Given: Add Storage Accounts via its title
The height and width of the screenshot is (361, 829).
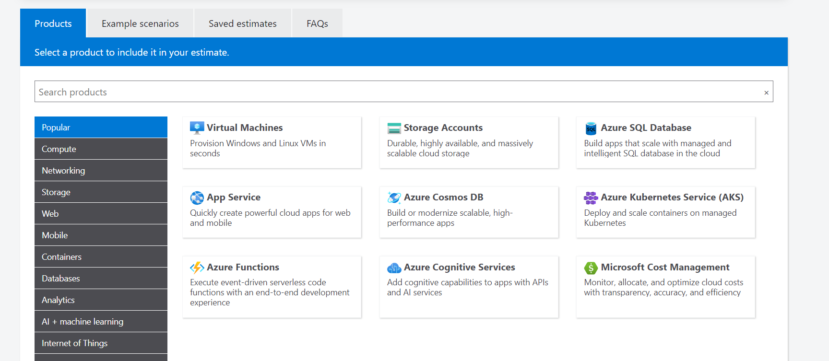Looking at the screenshot, I should tap(443, 128).
